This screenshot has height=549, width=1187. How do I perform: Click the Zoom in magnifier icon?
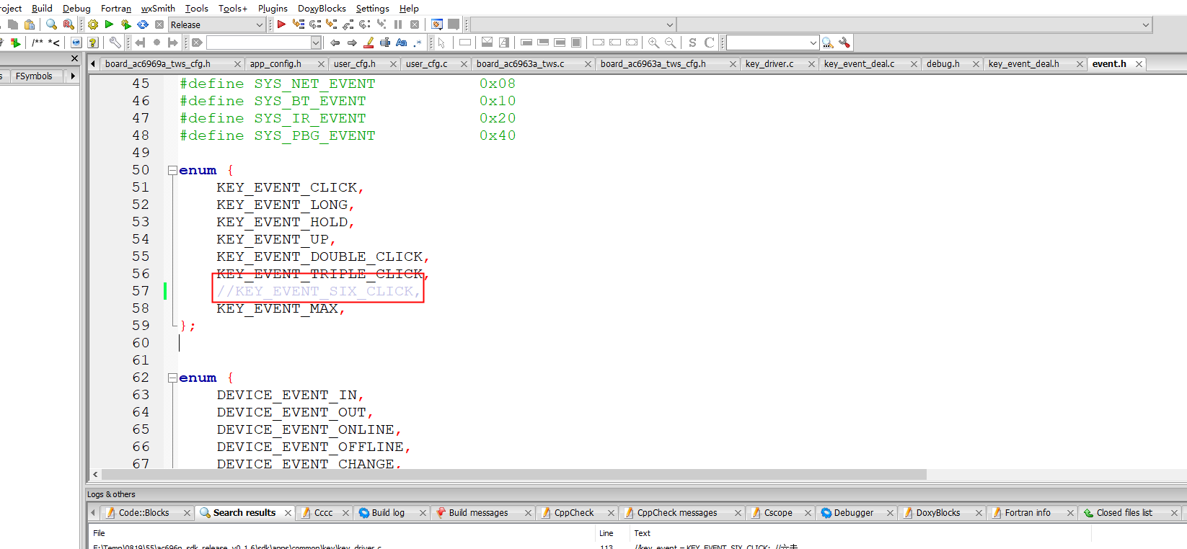coord(653,43)
